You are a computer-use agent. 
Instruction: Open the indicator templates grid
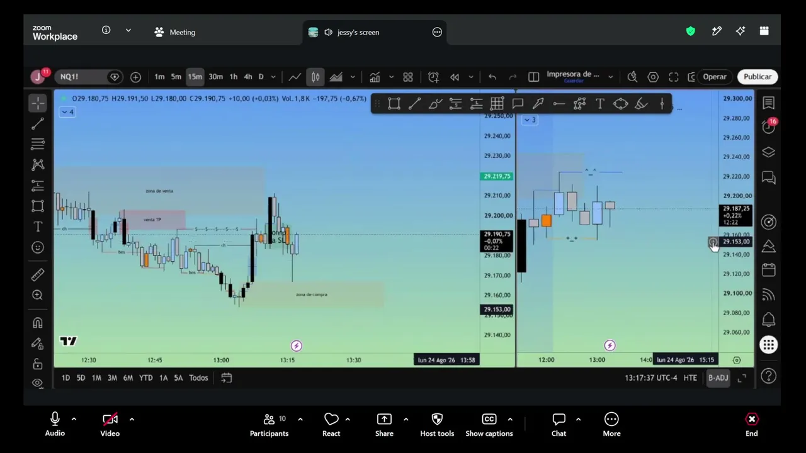point(408,77)
